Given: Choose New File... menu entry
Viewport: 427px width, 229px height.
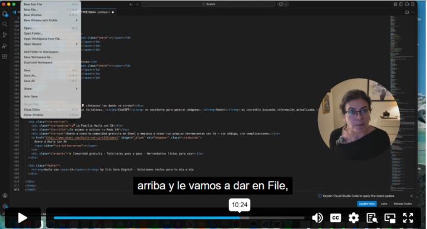Looking at the screenshot, I should [50, 10].
